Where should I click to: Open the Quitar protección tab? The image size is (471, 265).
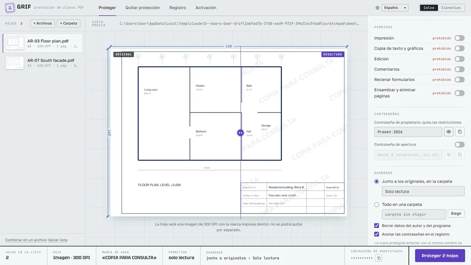click(142, 8)
